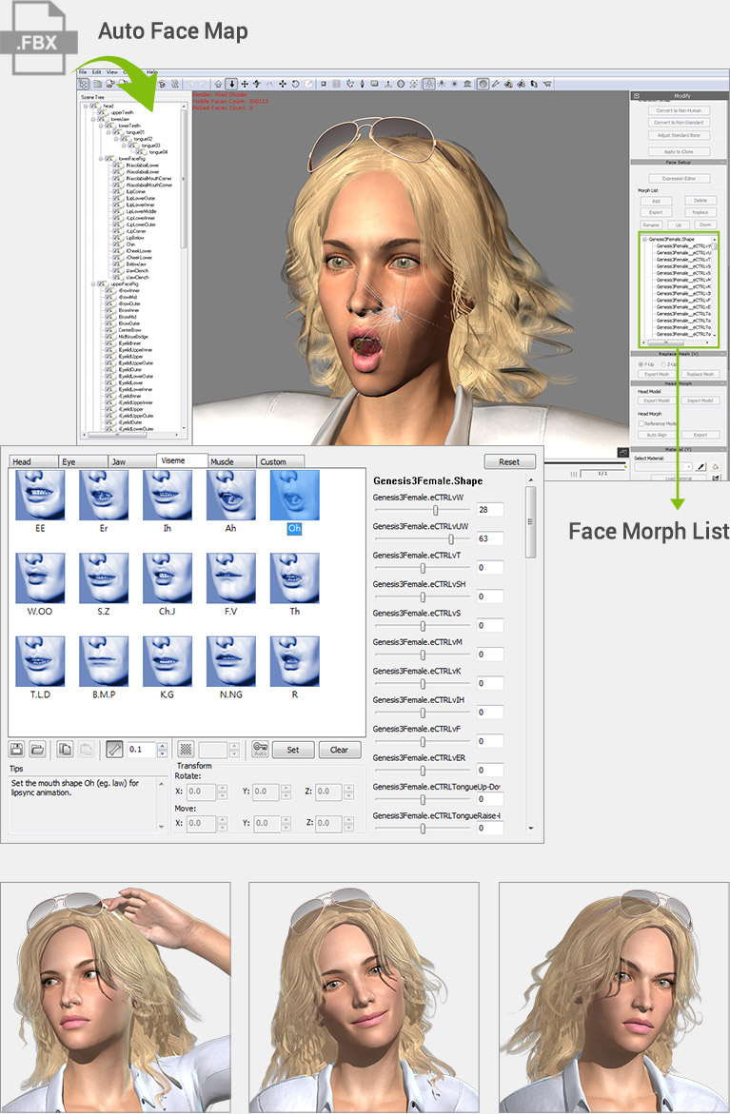Viewport: 730px width, 1114px height.
Task: Click the Auto key icon beside Set
Action: point(259,749)
